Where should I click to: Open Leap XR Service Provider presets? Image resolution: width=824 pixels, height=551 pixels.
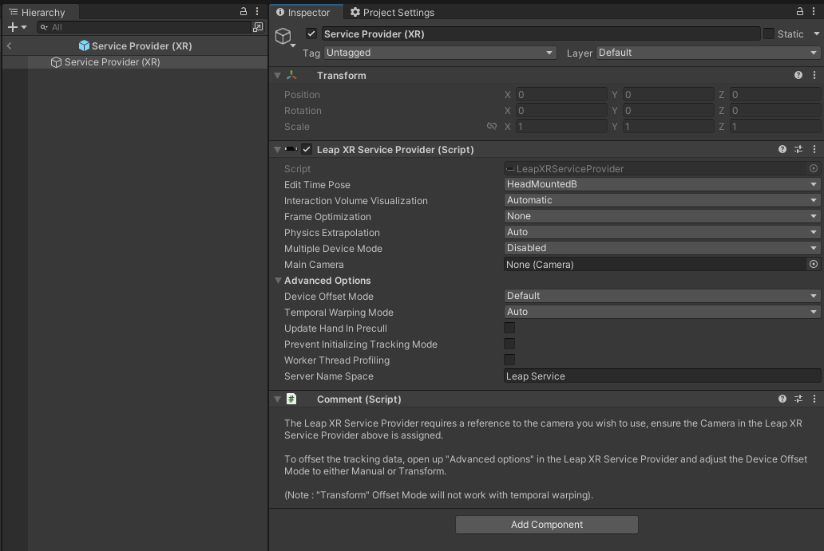(798, 150)
